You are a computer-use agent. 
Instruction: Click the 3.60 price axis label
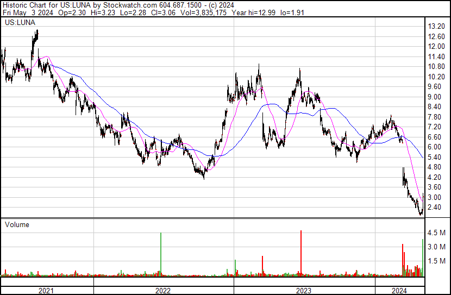[435, 187]
